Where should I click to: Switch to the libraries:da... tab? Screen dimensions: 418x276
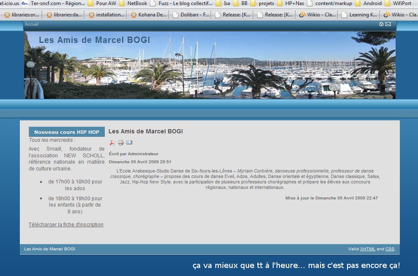point(64,15)
